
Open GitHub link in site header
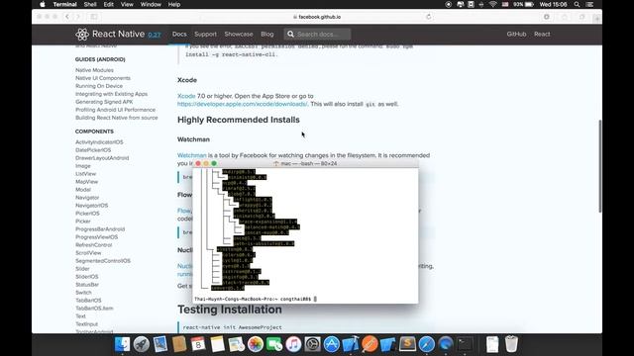coord(516,35)
